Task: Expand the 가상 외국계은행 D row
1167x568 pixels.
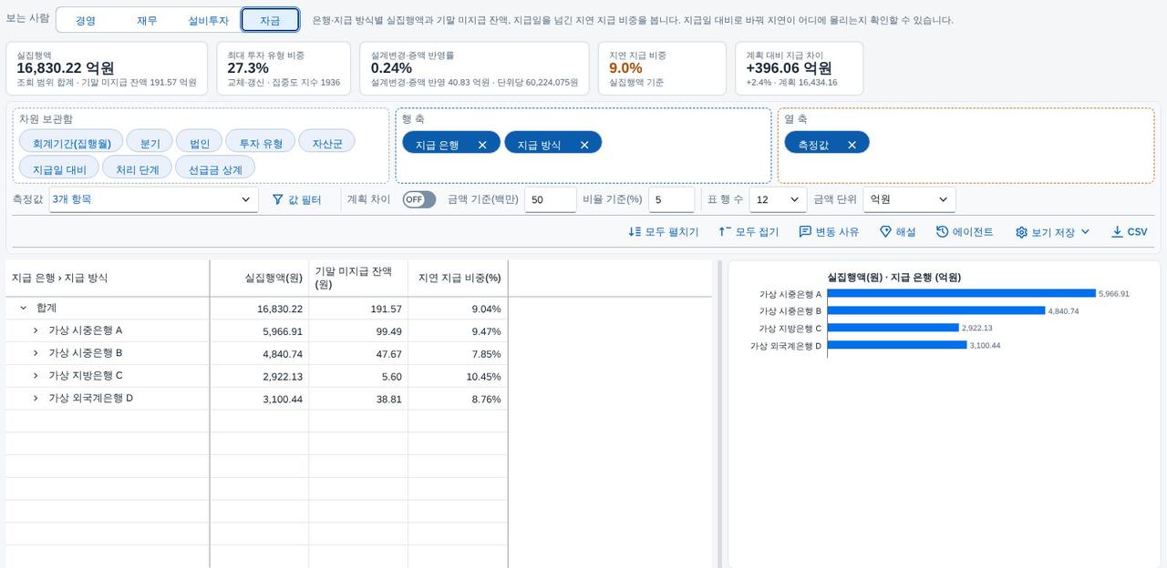Action: (x=36, y=399)
